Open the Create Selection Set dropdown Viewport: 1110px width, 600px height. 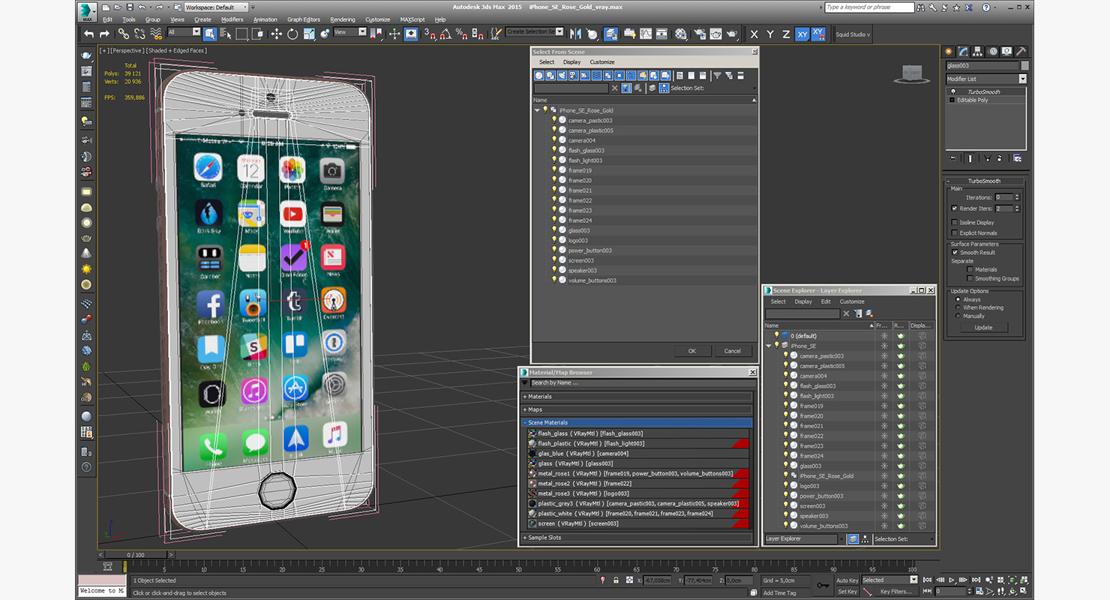[x=534, y=32]
